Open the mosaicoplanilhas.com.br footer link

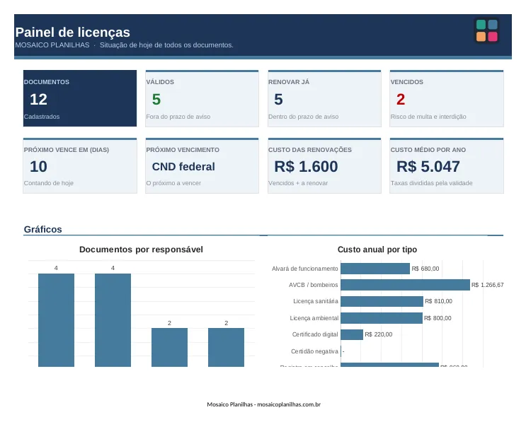point(289,404)
